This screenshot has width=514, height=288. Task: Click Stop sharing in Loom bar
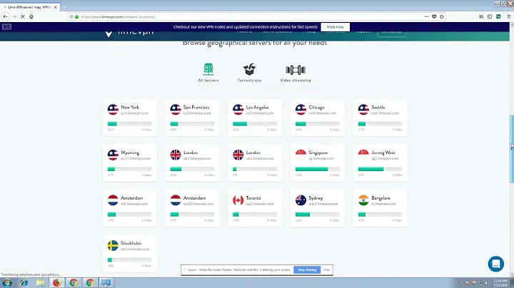coord(307,269)
